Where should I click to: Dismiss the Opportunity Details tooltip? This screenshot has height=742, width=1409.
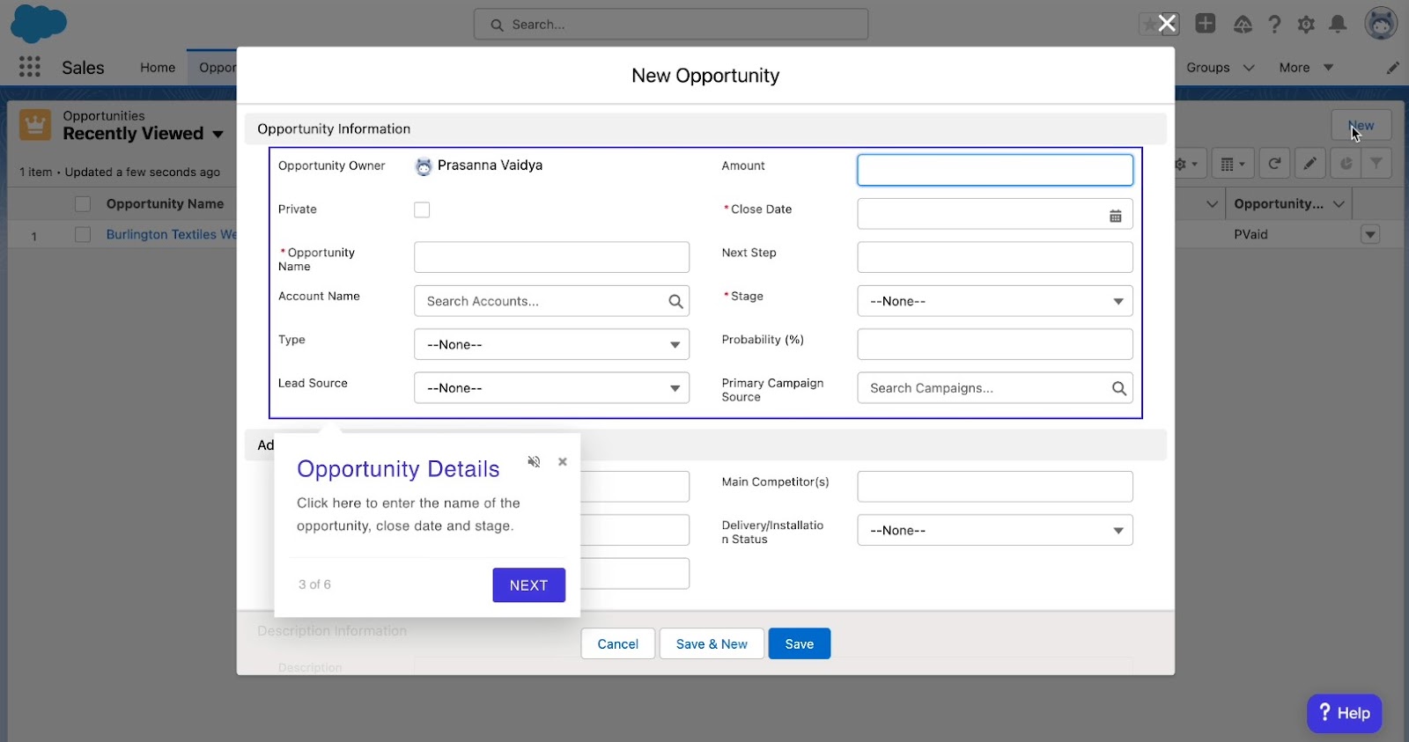pyautogui.click(x=563, y=461)
